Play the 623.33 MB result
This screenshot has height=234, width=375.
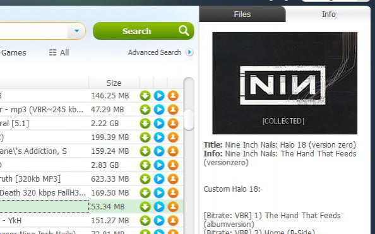[159, 178]
